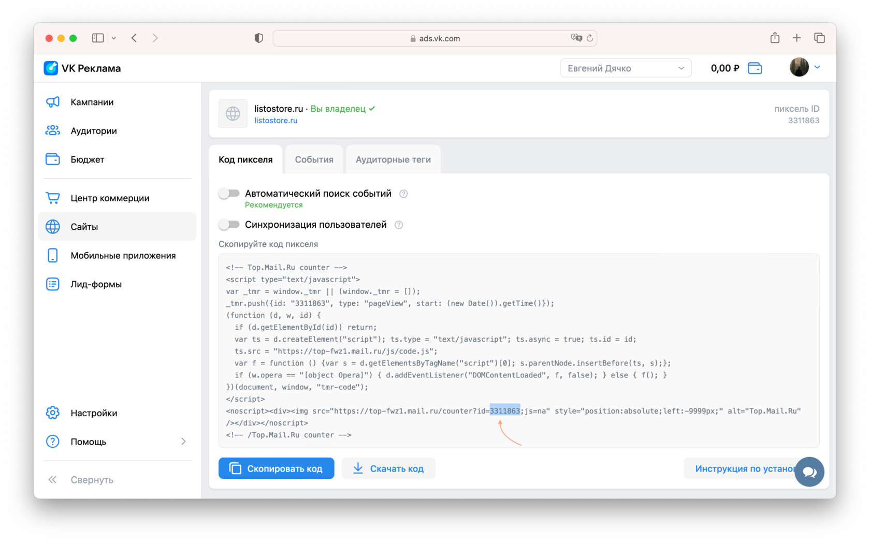Click the ads.vk.com address bar
The image size is (870, 543).
[x=435, y=38]
